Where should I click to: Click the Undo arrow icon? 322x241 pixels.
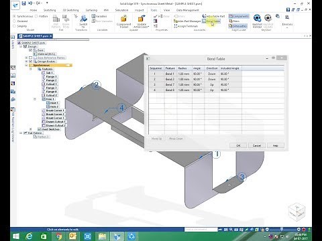30,3
